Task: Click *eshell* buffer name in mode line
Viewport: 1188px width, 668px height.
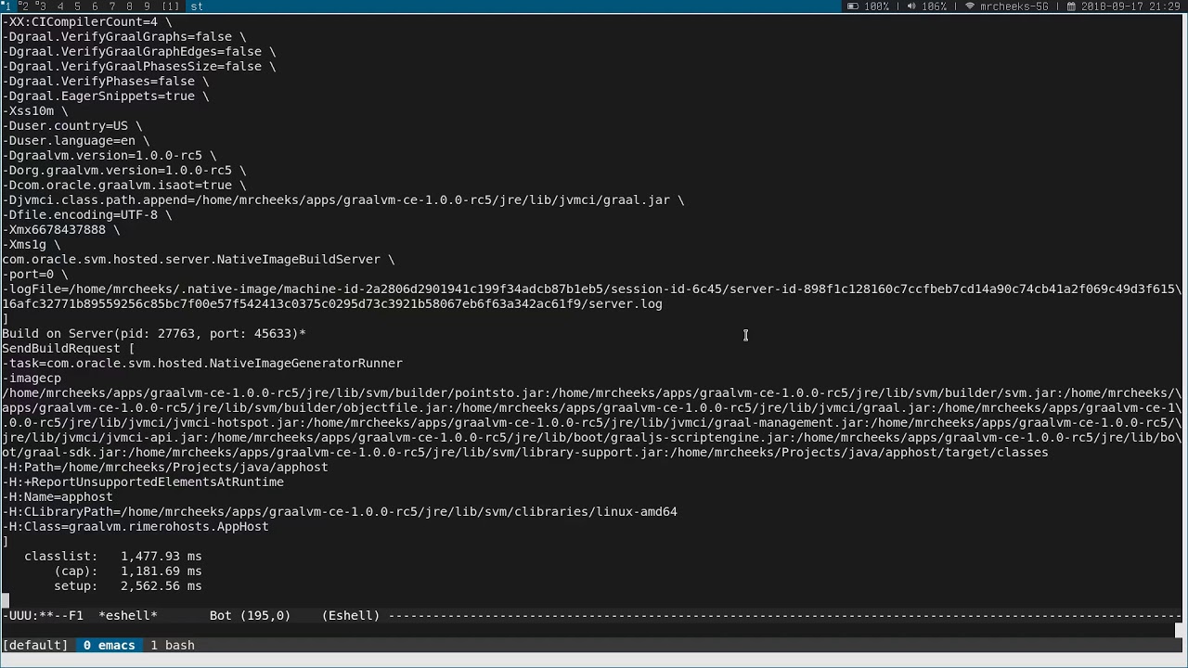Action: (x=128, y=615)
